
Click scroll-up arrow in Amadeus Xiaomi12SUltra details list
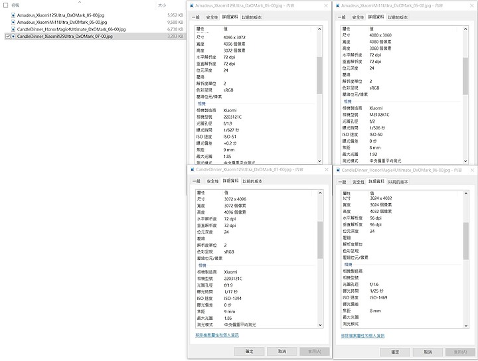point(319,29)
